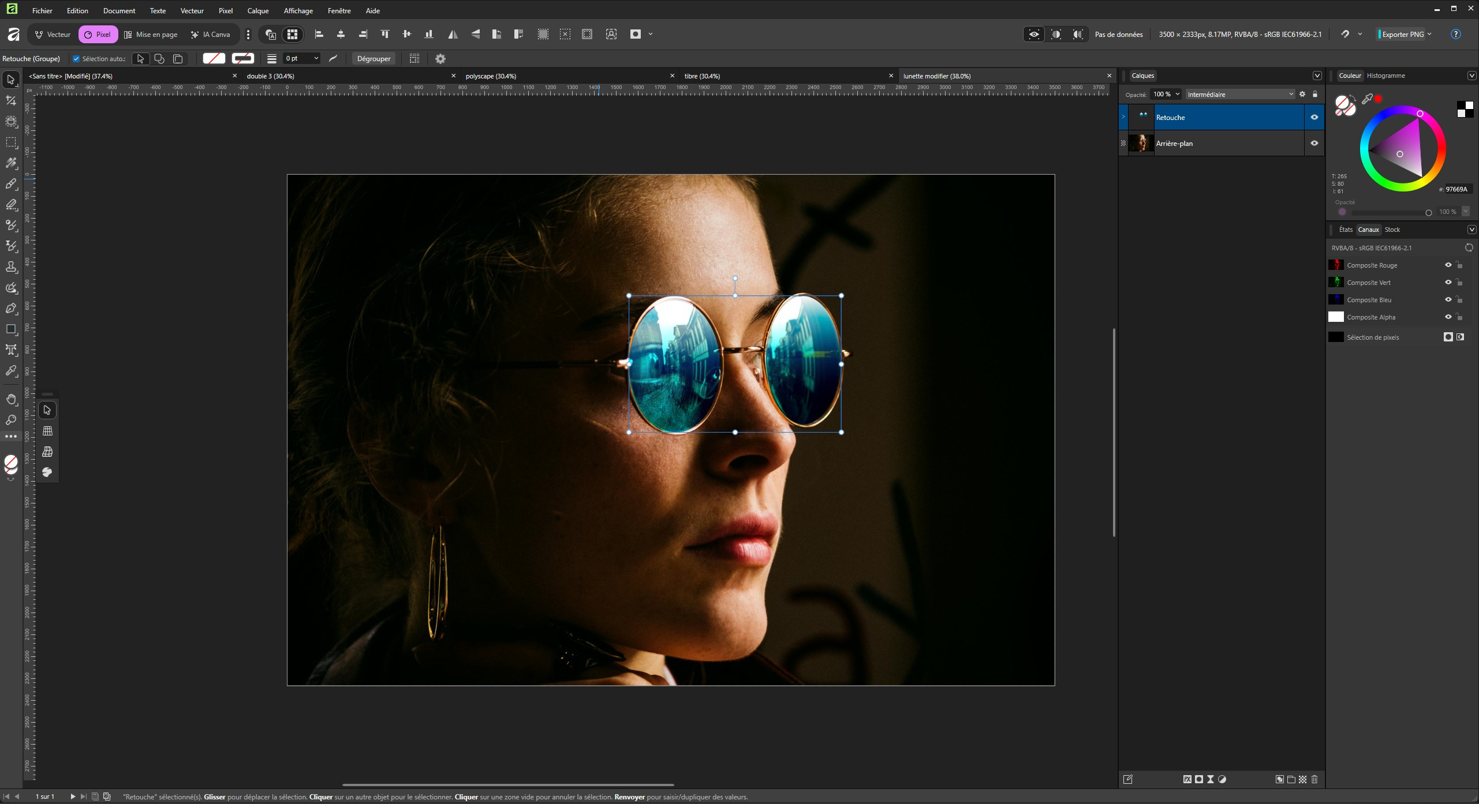Screen dimensions: 1479x804
Task: Select the rectangular marquee selection tool
Action: [x=11, y=142]
